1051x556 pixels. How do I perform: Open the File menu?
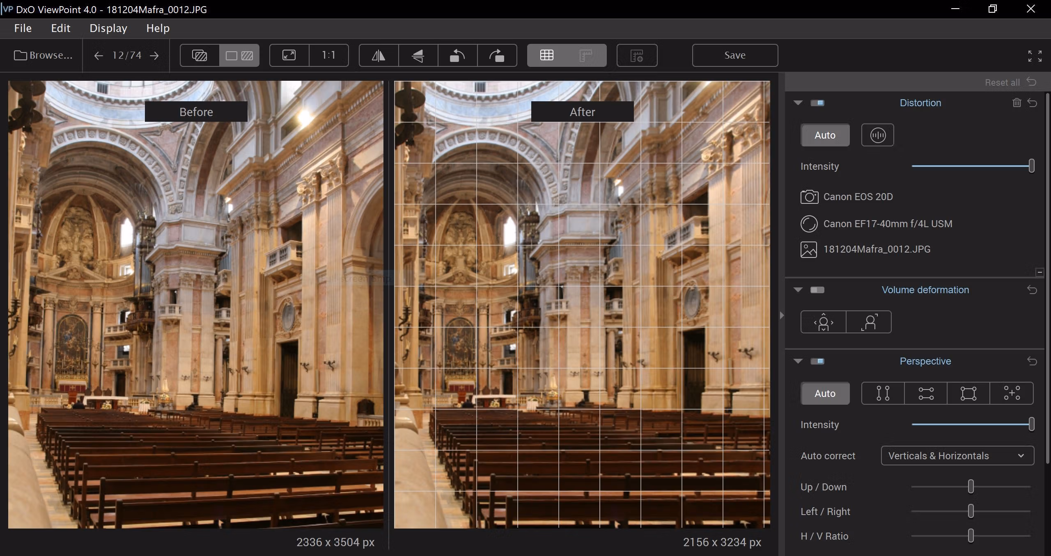click(23, 28)
